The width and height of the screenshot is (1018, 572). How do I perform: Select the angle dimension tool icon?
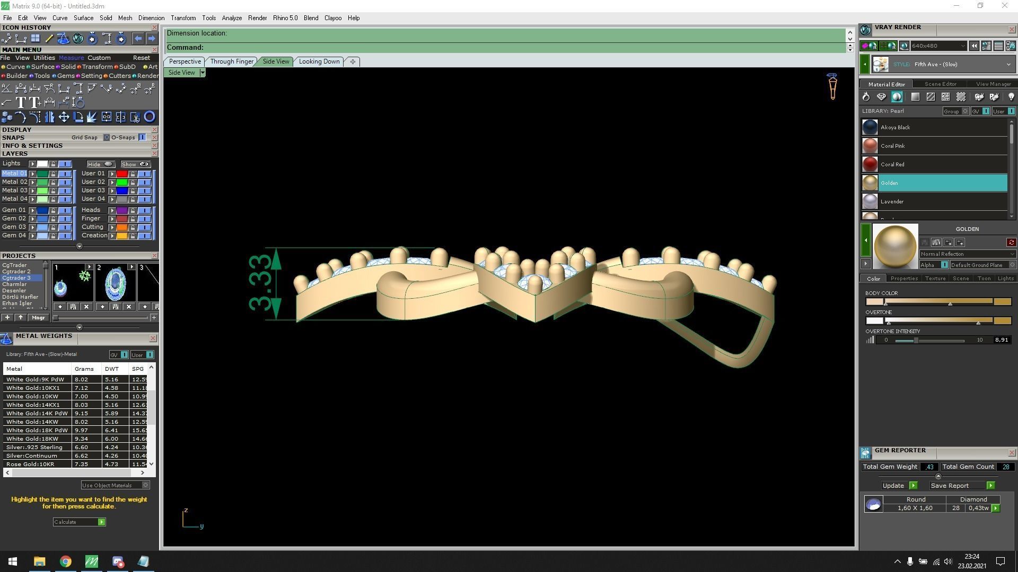[x=6, y=88]
